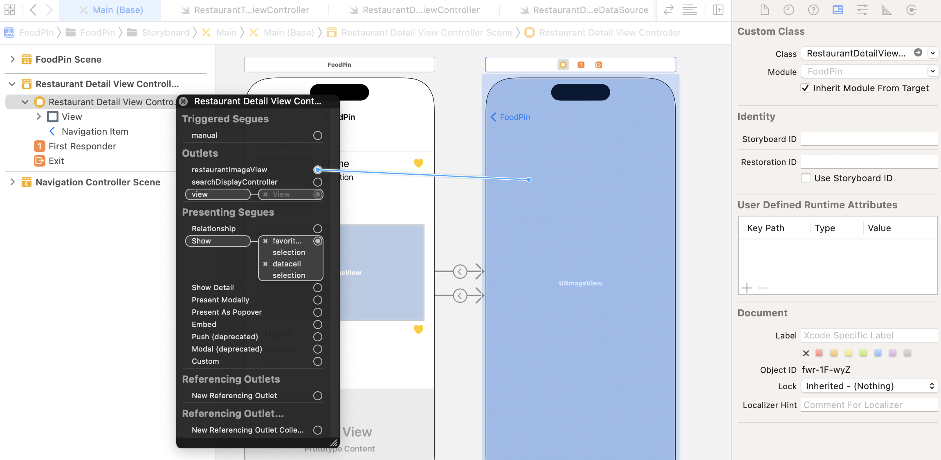Show the Quick Help inspector
This screenshot has width=941, height=460.
click(813, 10)
